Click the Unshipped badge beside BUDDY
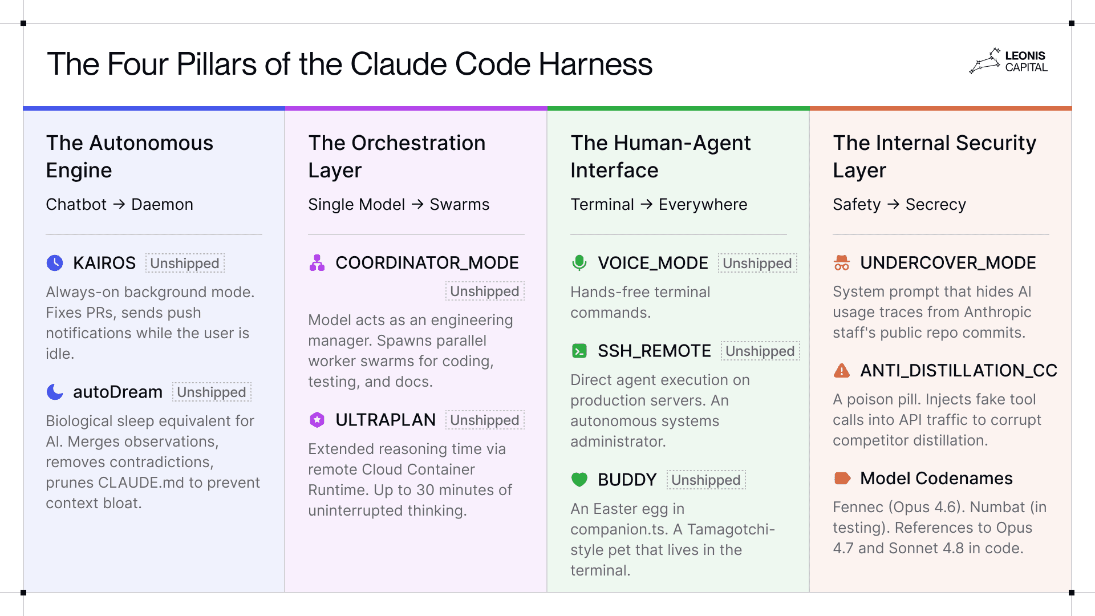The image size is (1095, 616). 706,480
